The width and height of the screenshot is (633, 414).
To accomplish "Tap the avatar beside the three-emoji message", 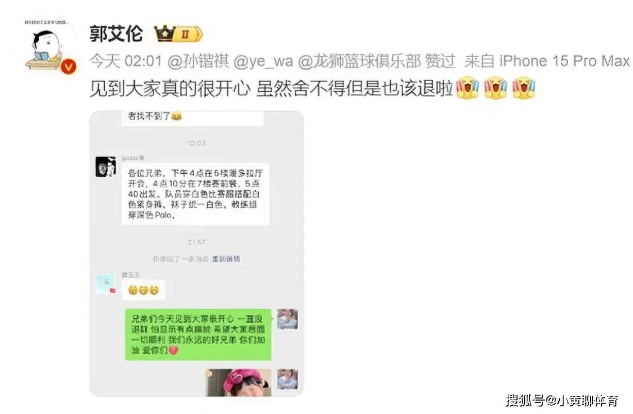I will click(106, 284).
